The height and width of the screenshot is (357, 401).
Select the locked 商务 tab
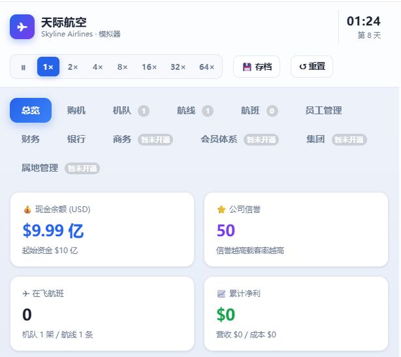point(143,139)
